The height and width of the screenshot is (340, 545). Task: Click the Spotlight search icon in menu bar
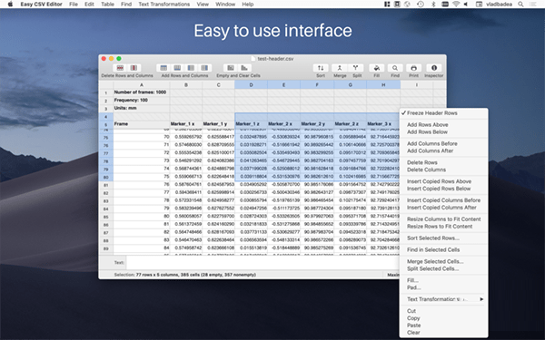520,5
